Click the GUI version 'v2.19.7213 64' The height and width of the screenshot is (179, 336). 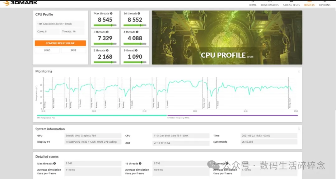tap(181, 143)
